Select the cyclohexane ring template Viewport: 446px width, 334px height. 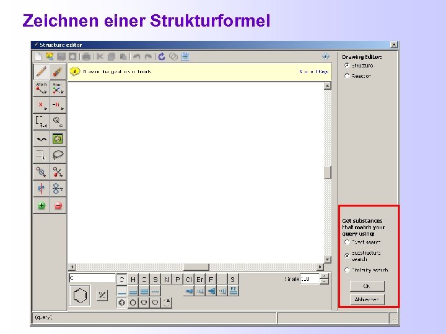[133, 302]
